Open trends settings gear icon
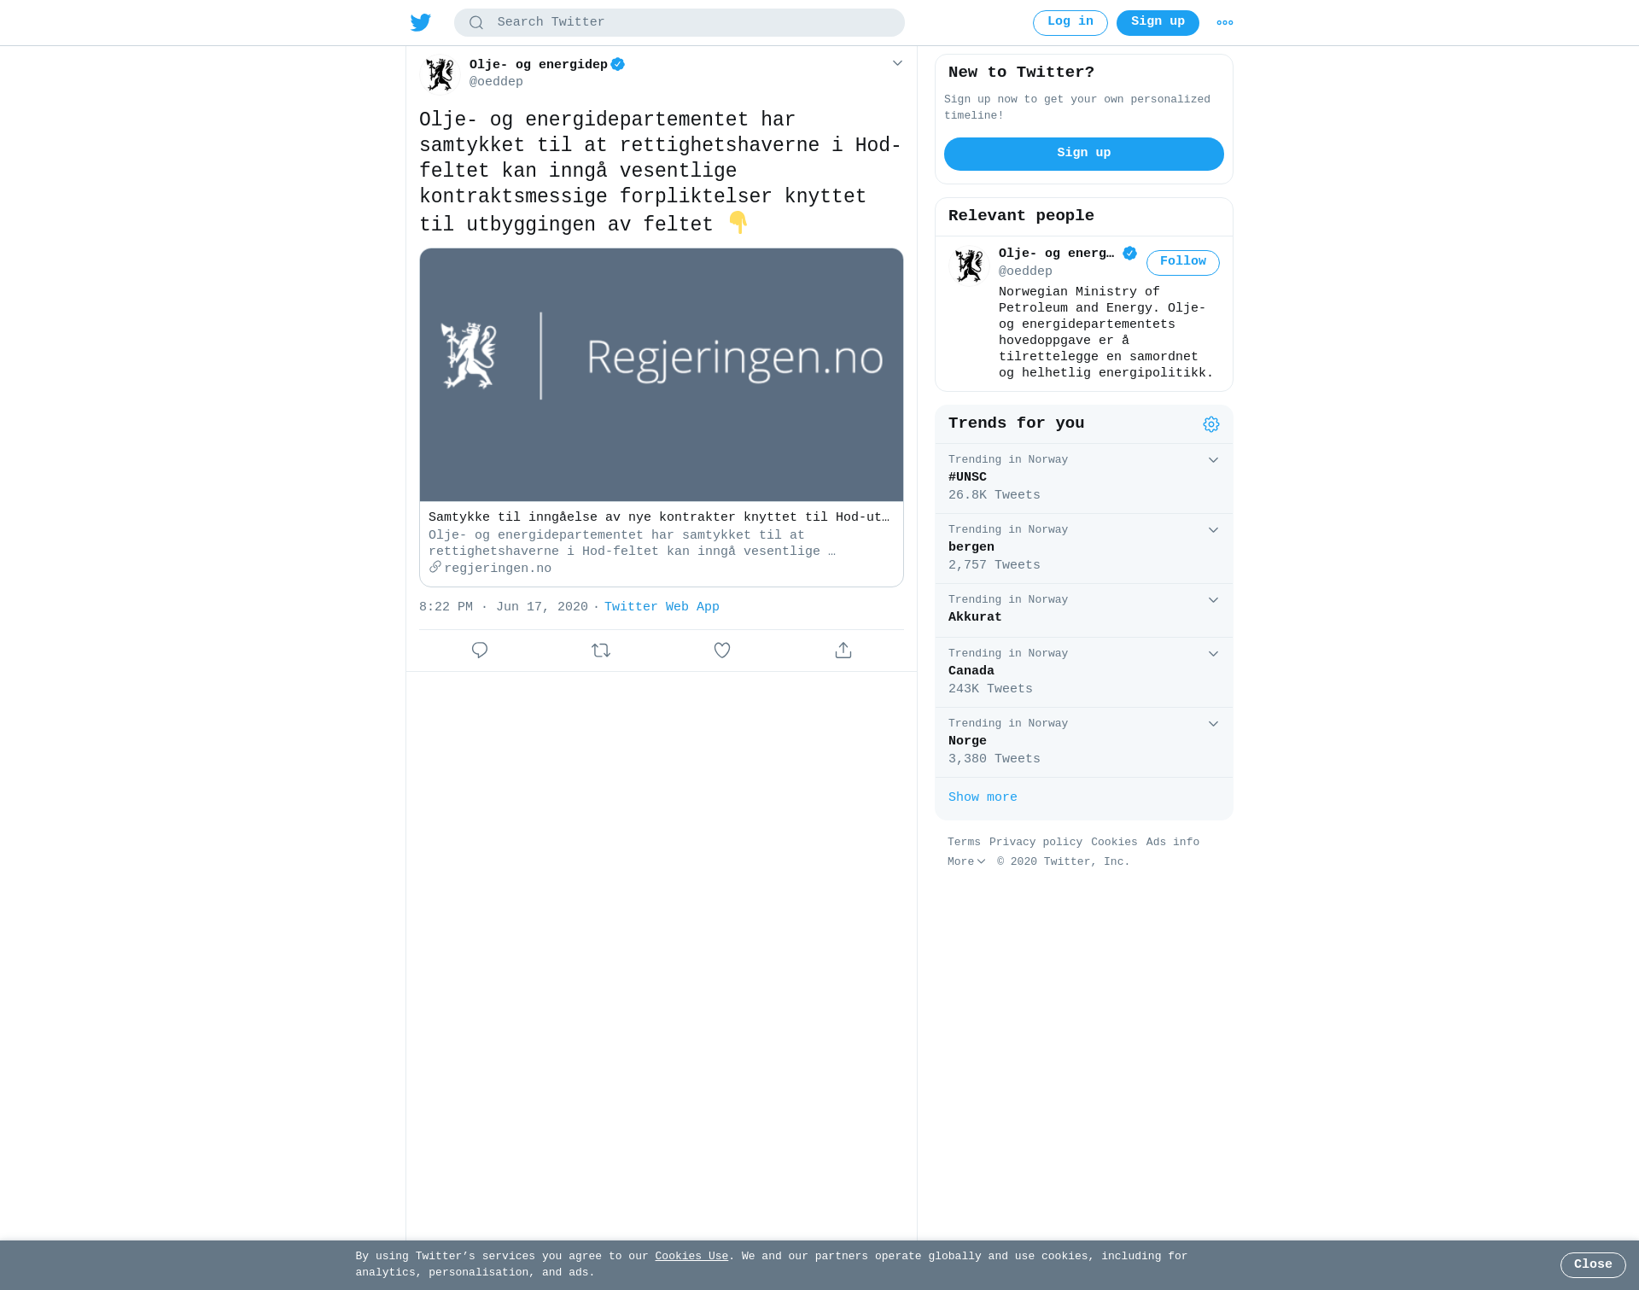Viewport: 1639px width, 1290px height. [1211, 424]
